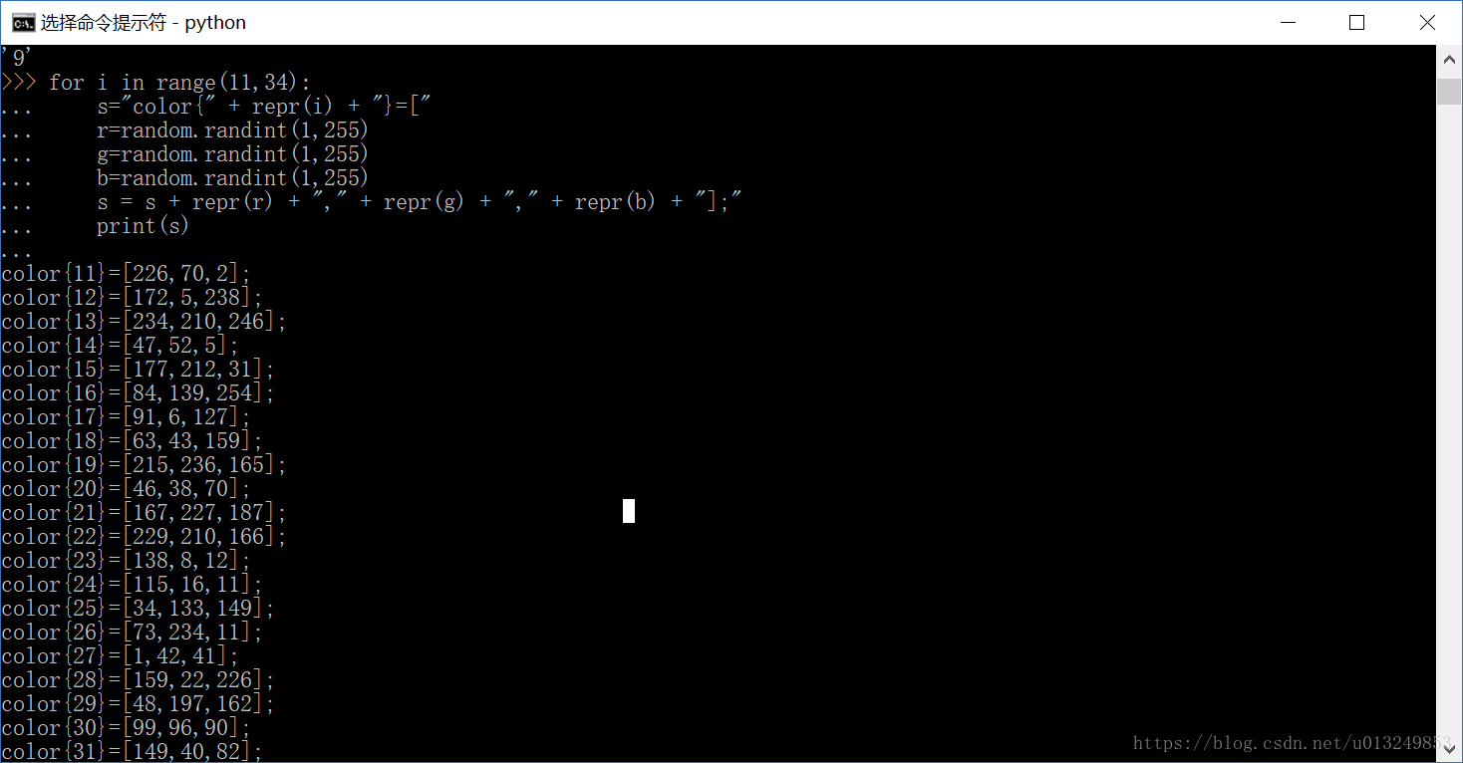
Task: Click the color{19}=[215,236,165]; output line
Action: [145, 465]
